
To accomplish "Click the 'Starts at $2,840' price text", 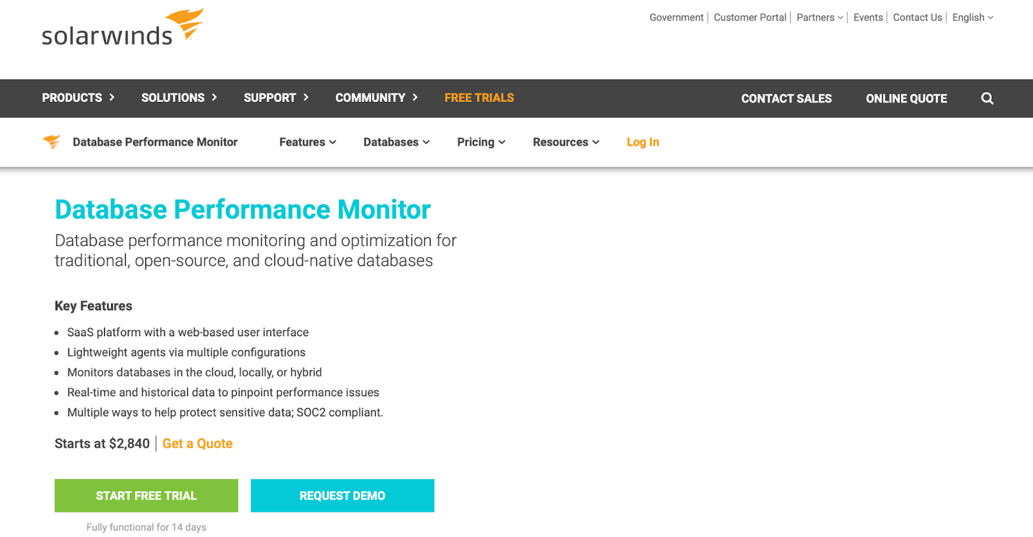I will tap(102, 443).
